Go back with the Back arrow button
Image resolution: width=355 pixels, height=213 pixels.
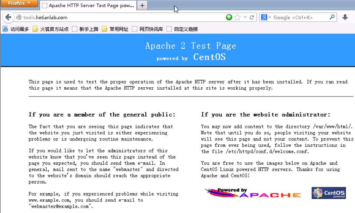coord(8,17)
